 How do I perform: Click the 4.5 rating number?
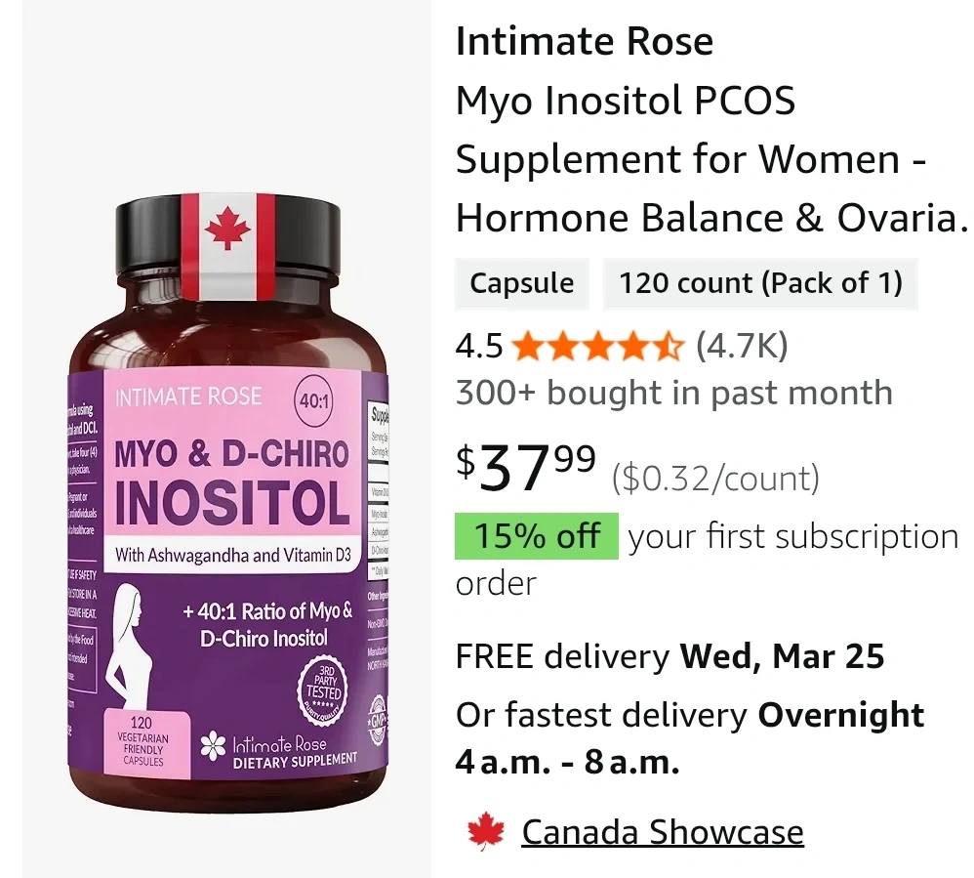(x=479, y=347)
